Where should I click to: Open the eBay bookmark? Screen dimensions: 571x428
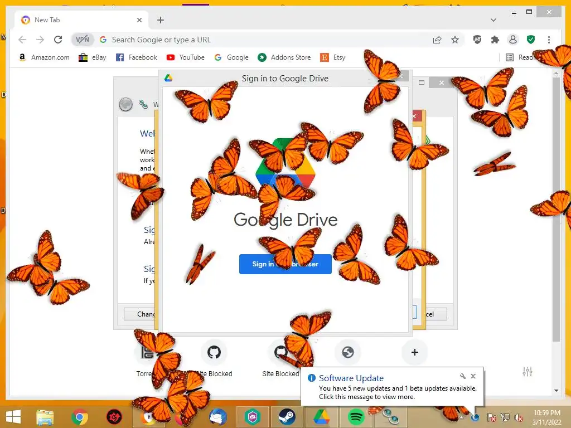click(x=93, y=57)
